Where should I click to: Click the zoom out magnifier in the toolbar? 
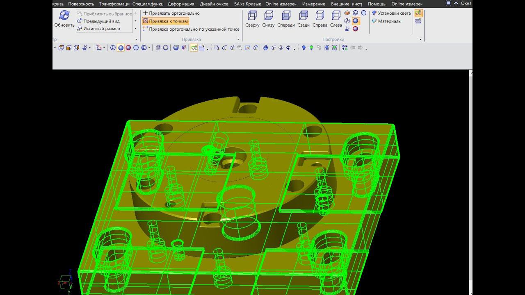pyautogui.click(x=224, y=48)
